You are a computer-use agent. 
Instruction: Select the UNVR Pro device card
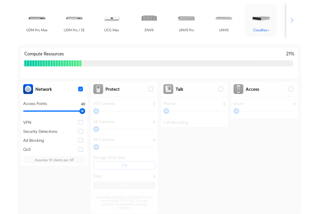(x=186, y=21)
